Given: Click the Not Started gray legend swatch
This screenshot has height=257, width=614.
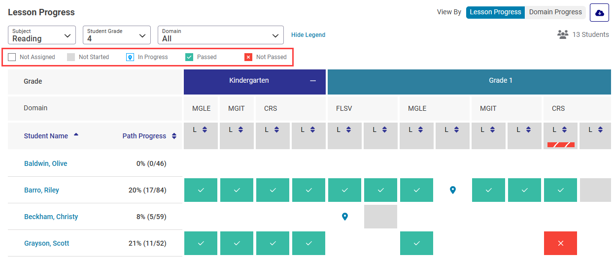Looking at the screenshot, I should (71, 57).
